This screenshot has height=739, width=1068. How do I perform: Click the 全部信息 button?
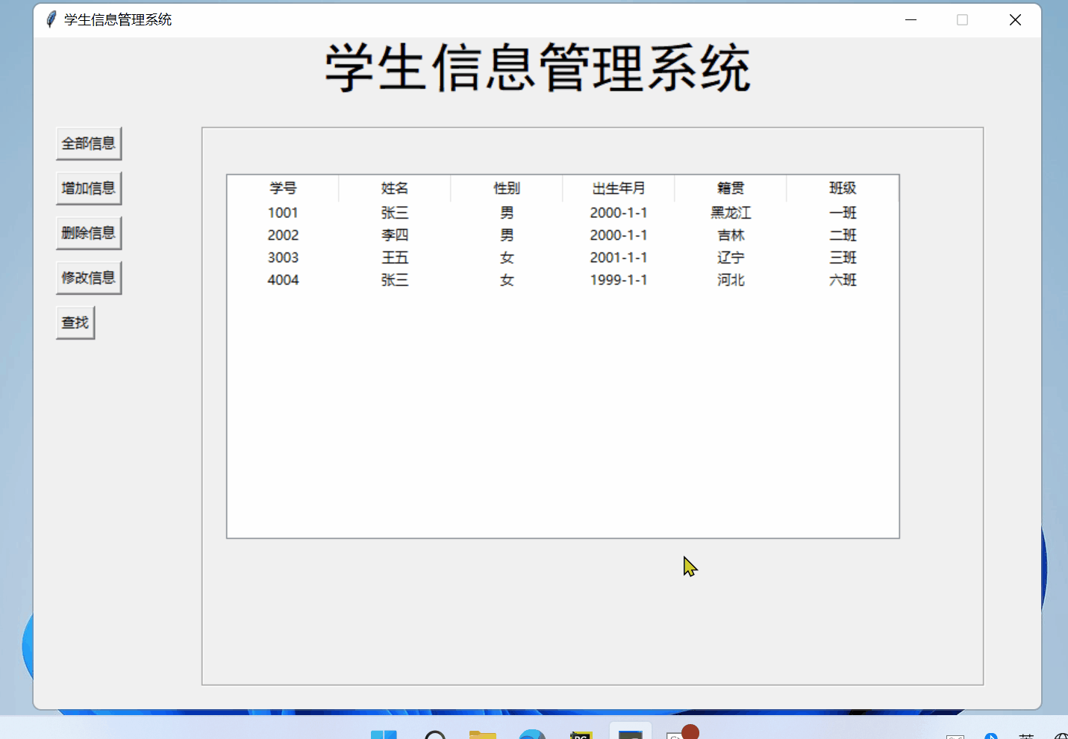(x=89, y=143)
